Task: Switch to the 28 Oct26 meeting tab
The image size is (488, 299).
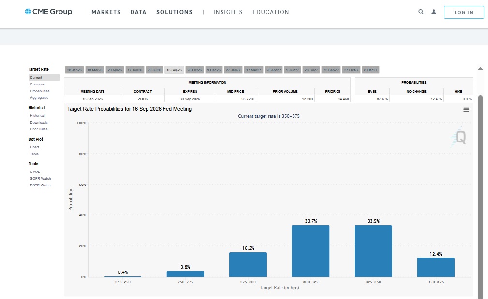Action: tap(194, 70)
